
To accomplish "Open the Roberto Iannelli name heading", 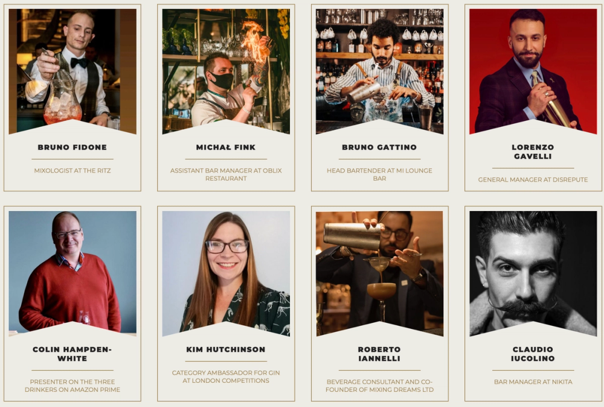I will [x=379, y=354].
